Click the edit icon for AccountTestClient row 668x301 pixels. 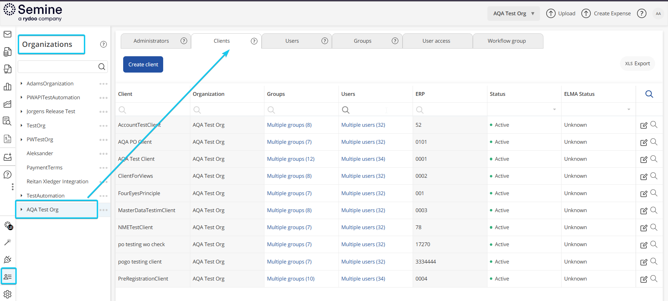(x=644, y=125)
